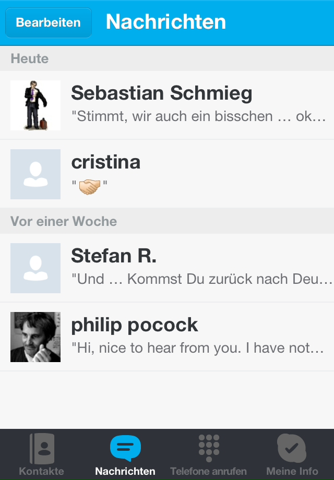334x480 pixels.
Task: Open the conversation named philip pocock
Action: point(135,325)
